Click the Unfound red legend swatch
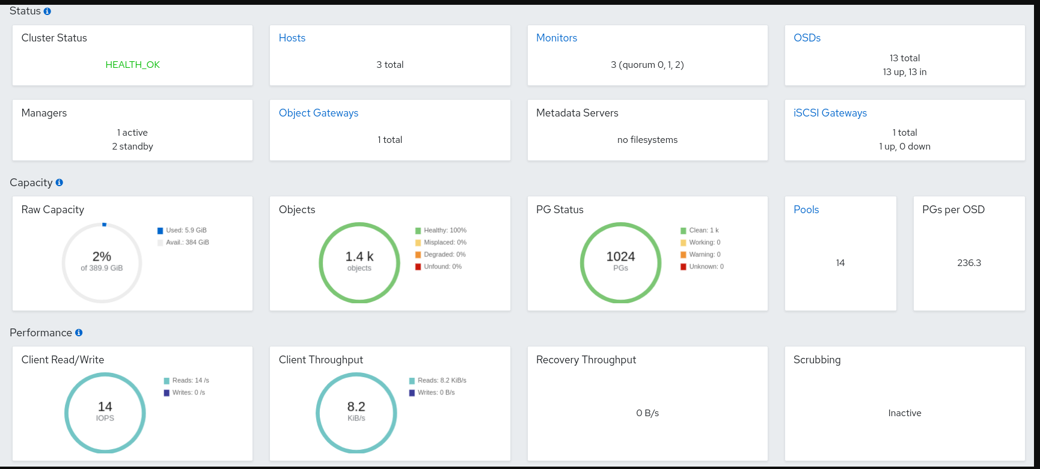1040x469 pixels. click(x=418, y=267)
